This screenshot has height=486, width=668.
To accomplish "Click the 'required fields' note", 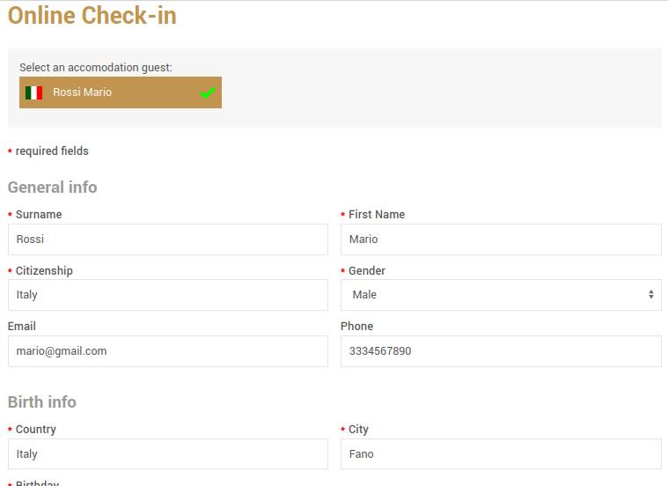I will click(x=52, y=151).
